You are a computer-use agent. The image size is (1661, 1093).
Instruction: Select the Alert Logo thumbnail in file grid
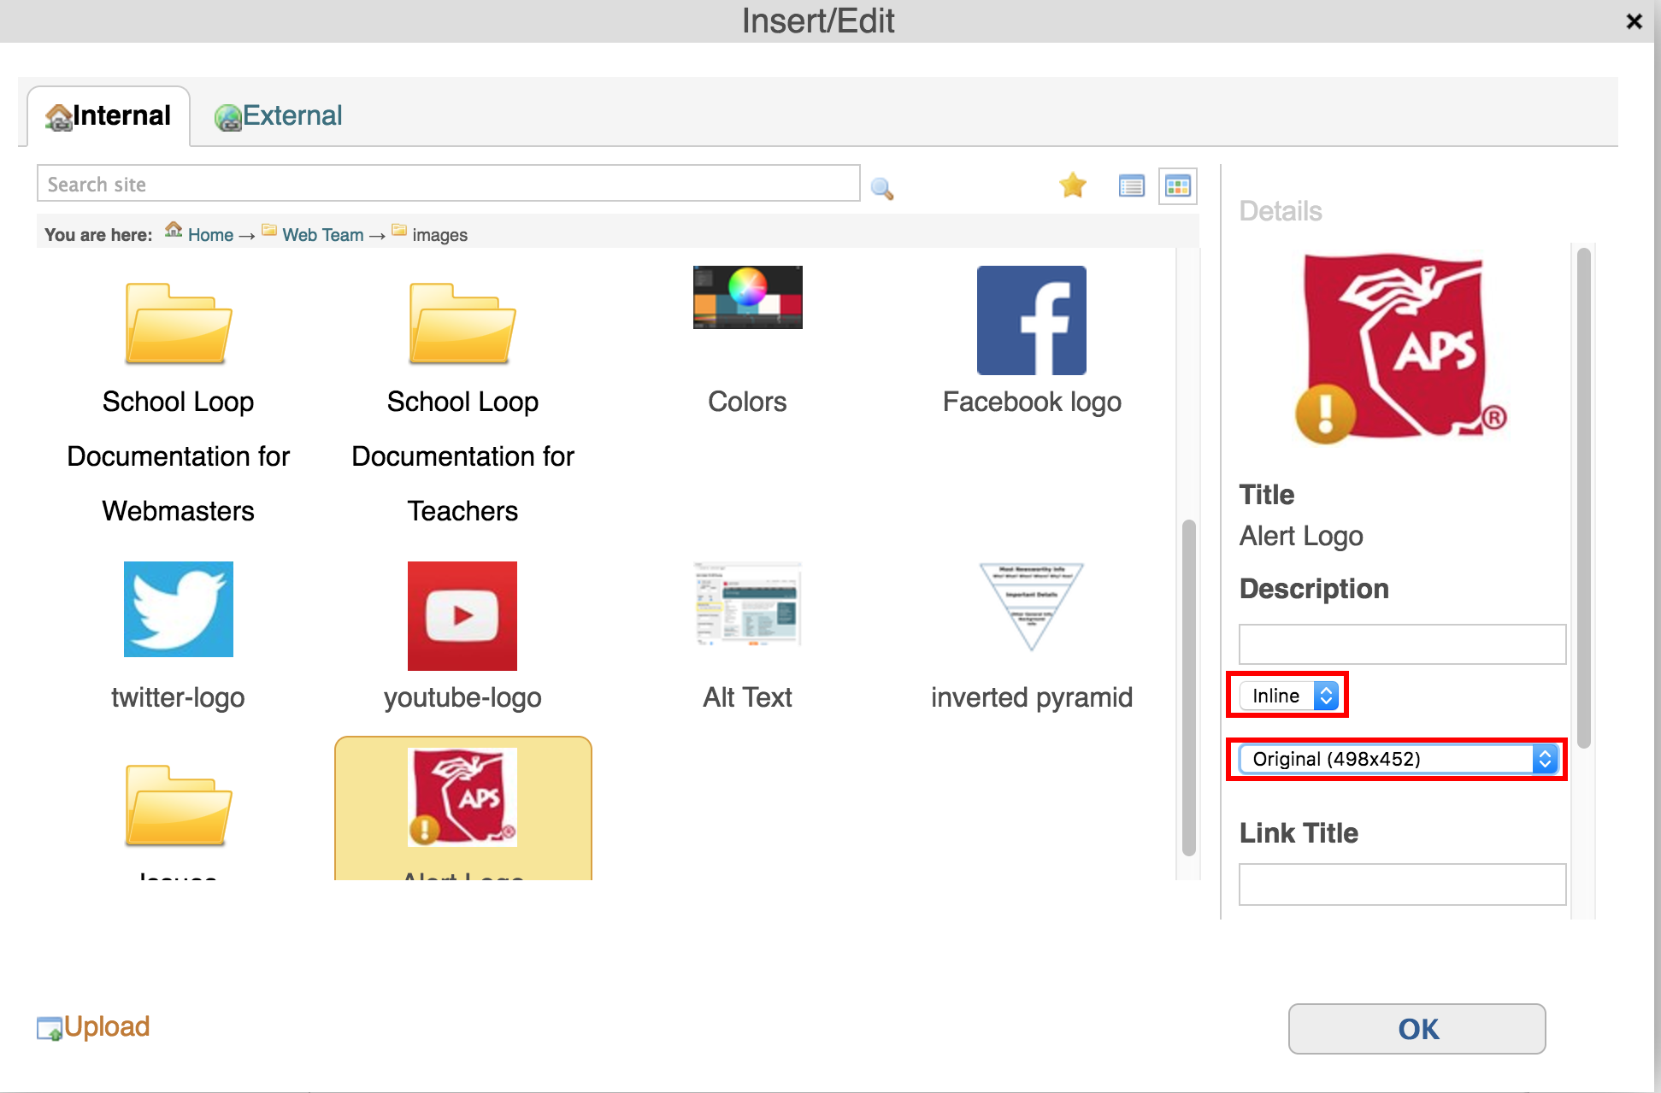(462, 797)
